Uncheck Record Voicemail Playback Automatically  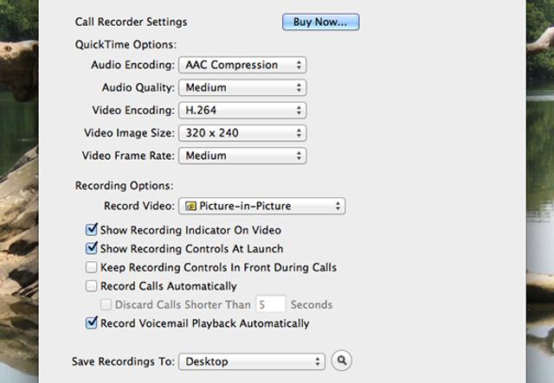[x=92, y=323]
